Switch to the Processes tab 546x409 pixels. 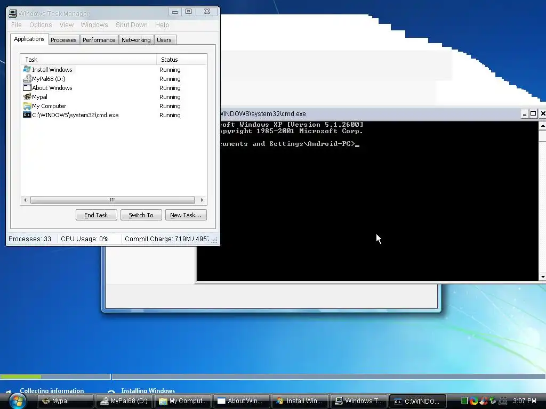tap(63, 40)
